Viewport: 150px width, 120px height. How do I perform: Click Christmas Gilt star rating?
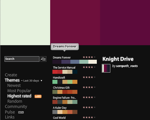coord(89,87)
